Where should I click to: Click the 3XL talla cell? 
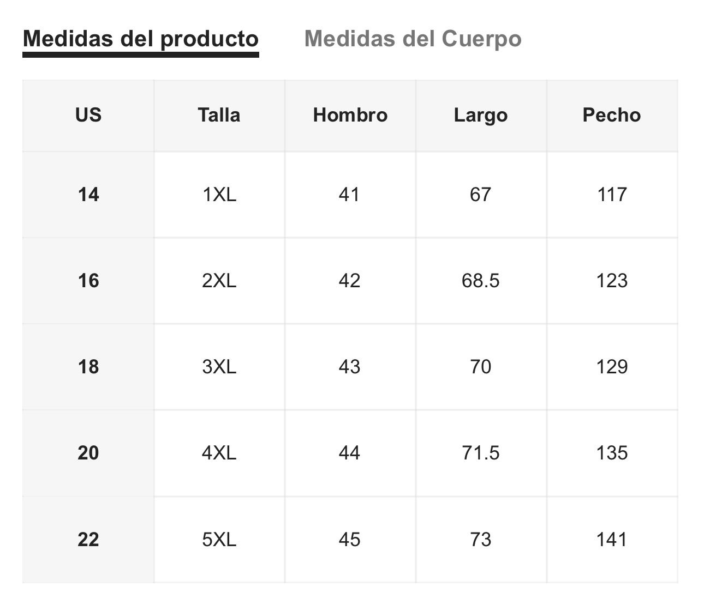(219, 367)
